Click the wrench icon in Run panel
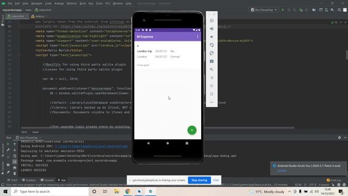Screen dimensions: 348x196 (8, 150)
